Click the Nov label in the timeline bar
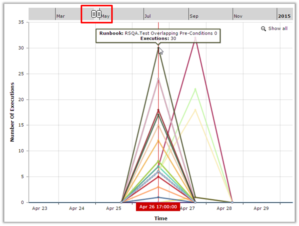Viewport: 299px width, 226px height. tap(238, 16)
